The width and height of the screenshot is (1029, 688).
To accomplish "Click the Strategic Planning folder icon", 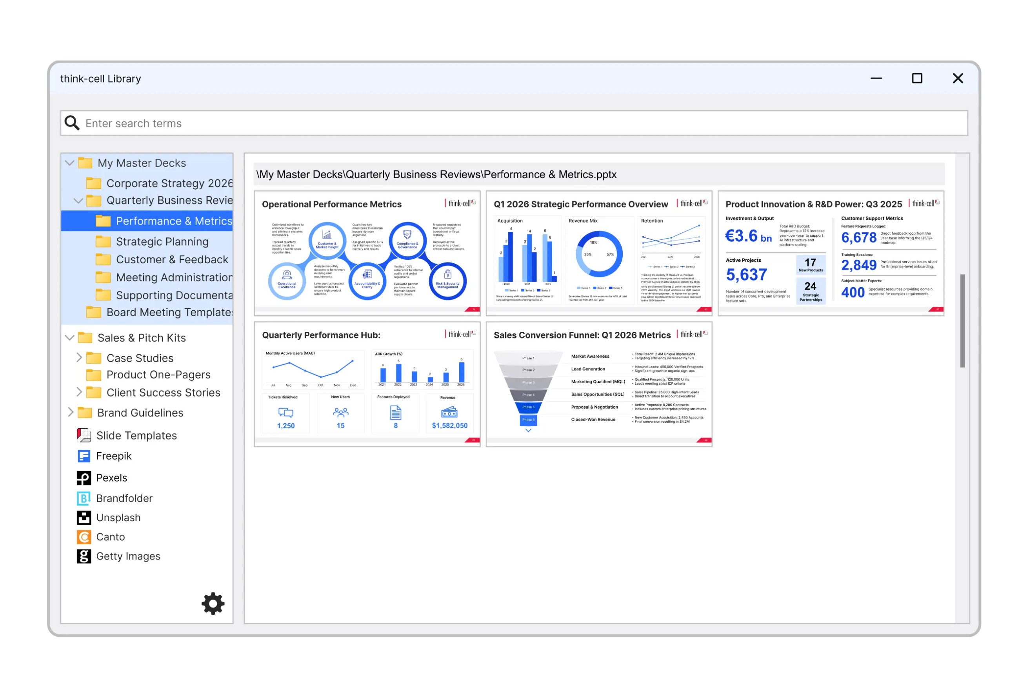I will (103, 241).
